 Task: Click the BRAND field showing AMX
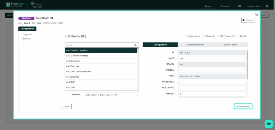(212, 64)
